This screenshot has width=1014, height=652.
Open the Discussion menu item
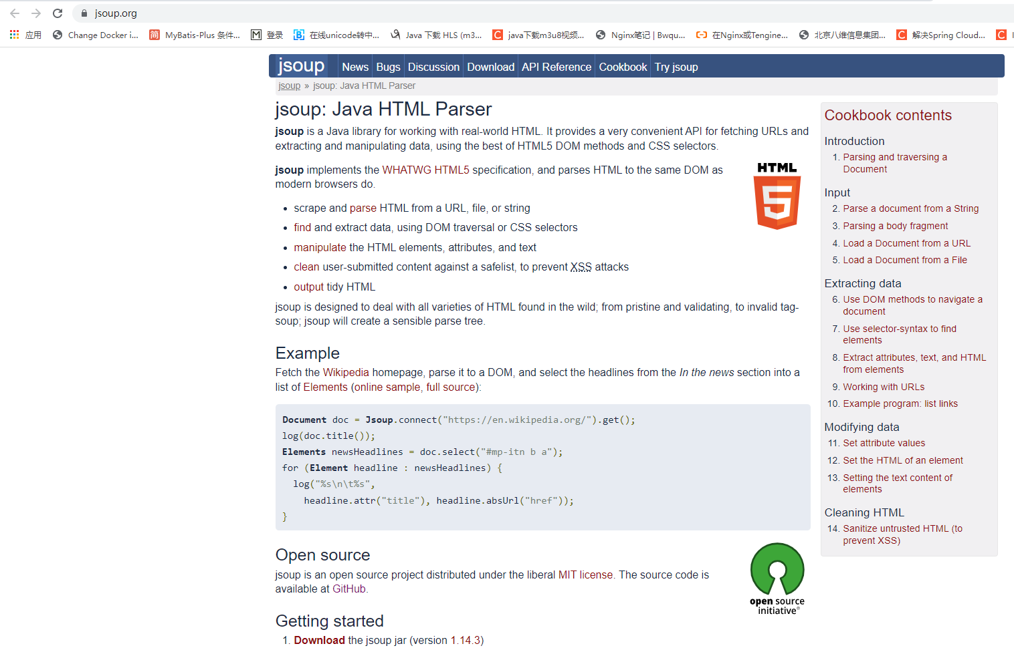coord(433,67)
